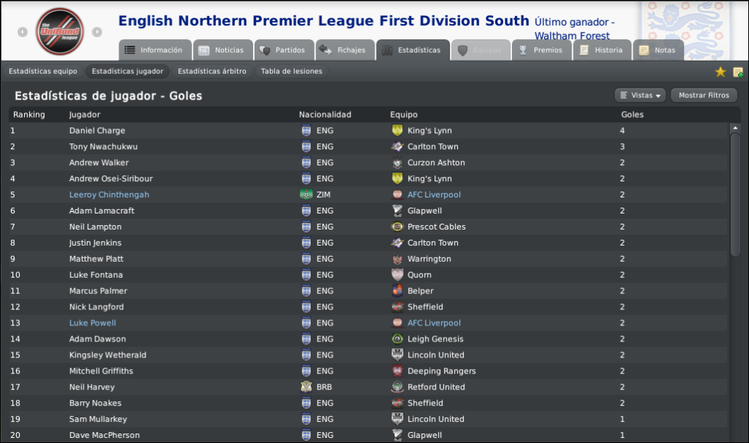
Task: Click the Zimbabwe flag icon
Action: click(x=306, y=194)
